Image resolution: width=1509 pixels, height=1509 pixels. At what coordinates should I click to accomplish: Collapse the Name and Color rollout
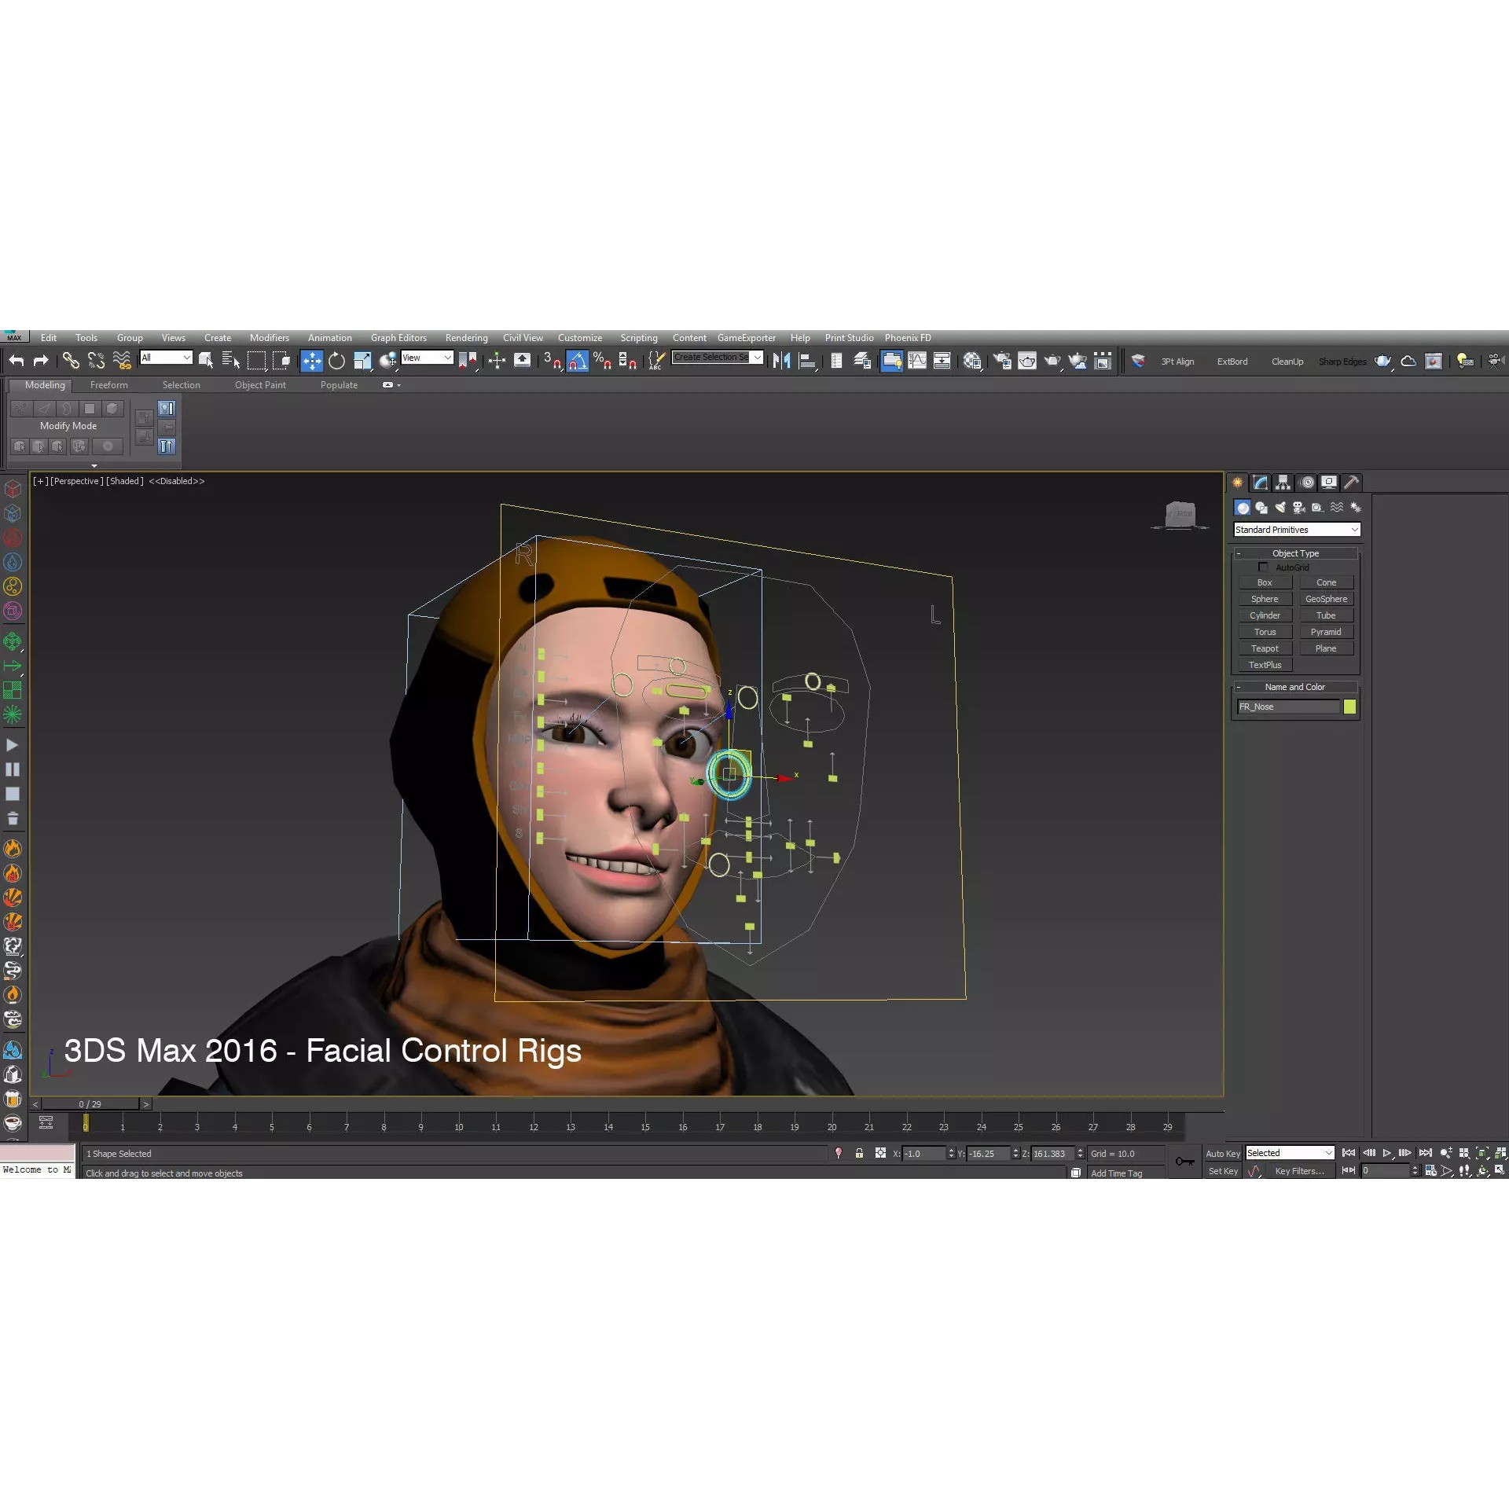(1295, 687)
